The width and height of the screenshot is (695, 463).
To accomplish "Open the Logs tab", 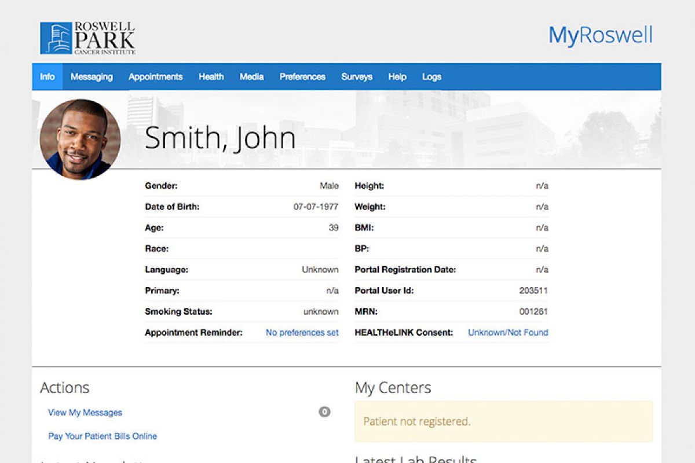I will coord(431,76).
